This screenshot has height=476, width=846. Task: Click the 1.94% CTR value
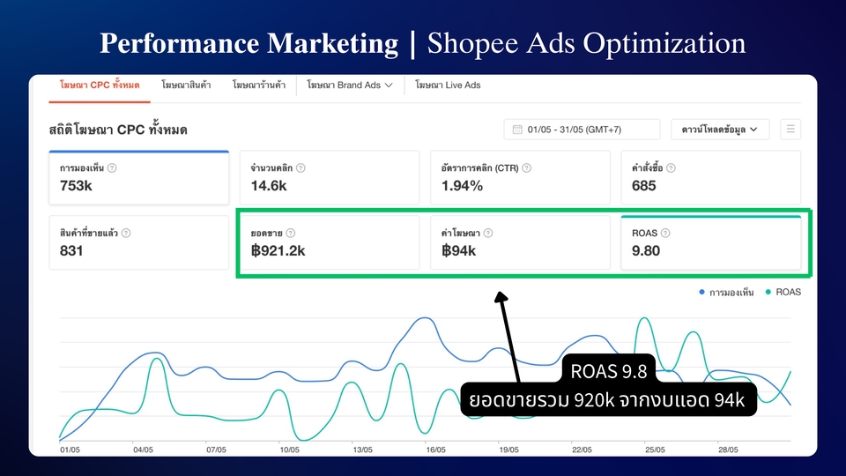pyautogui.click(x=462, y=186)
